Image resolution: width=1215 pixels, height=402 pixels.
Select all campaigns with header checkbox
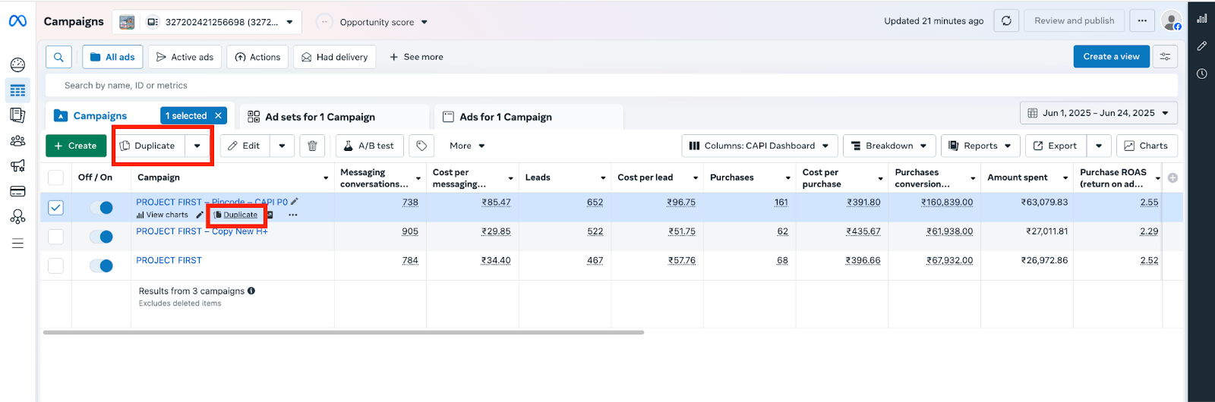[x=56, y=177]
